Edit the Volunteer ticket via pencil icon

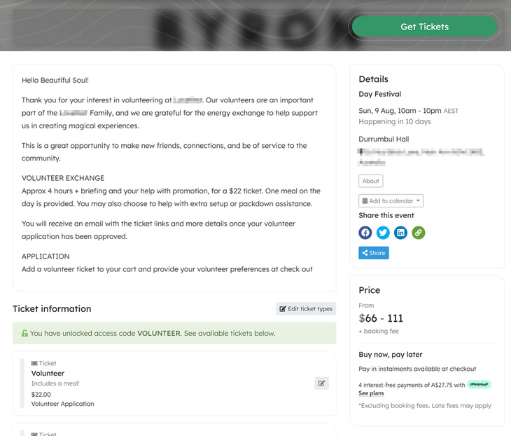click(322, 383)
